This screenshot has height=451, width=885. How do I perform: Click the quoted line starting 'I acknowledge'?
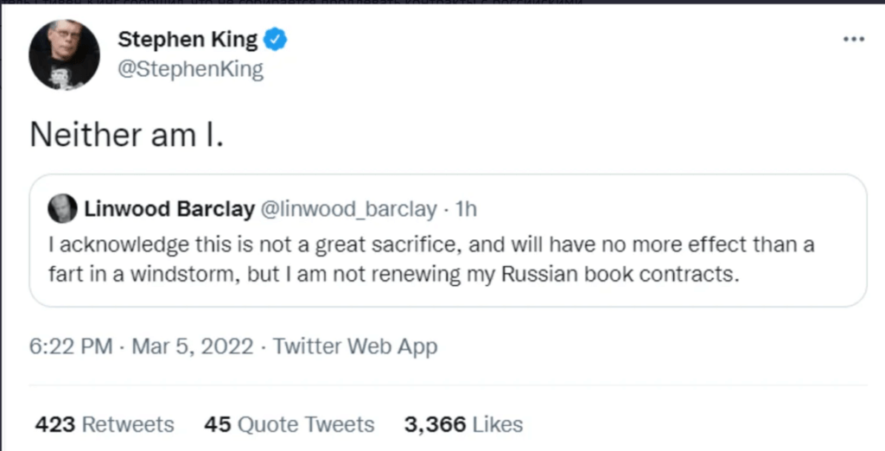click(430, 245)
